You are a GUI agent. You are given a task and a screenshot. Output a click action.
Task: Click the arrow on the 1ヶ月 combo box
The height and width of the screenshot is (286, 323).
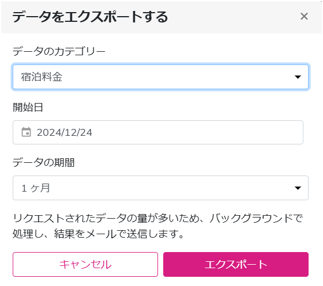(x=298, y=188)
